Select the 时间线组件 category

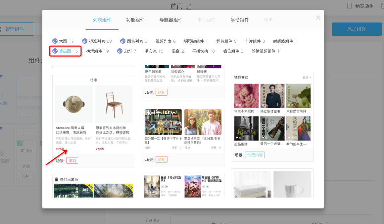click(285, 41)
